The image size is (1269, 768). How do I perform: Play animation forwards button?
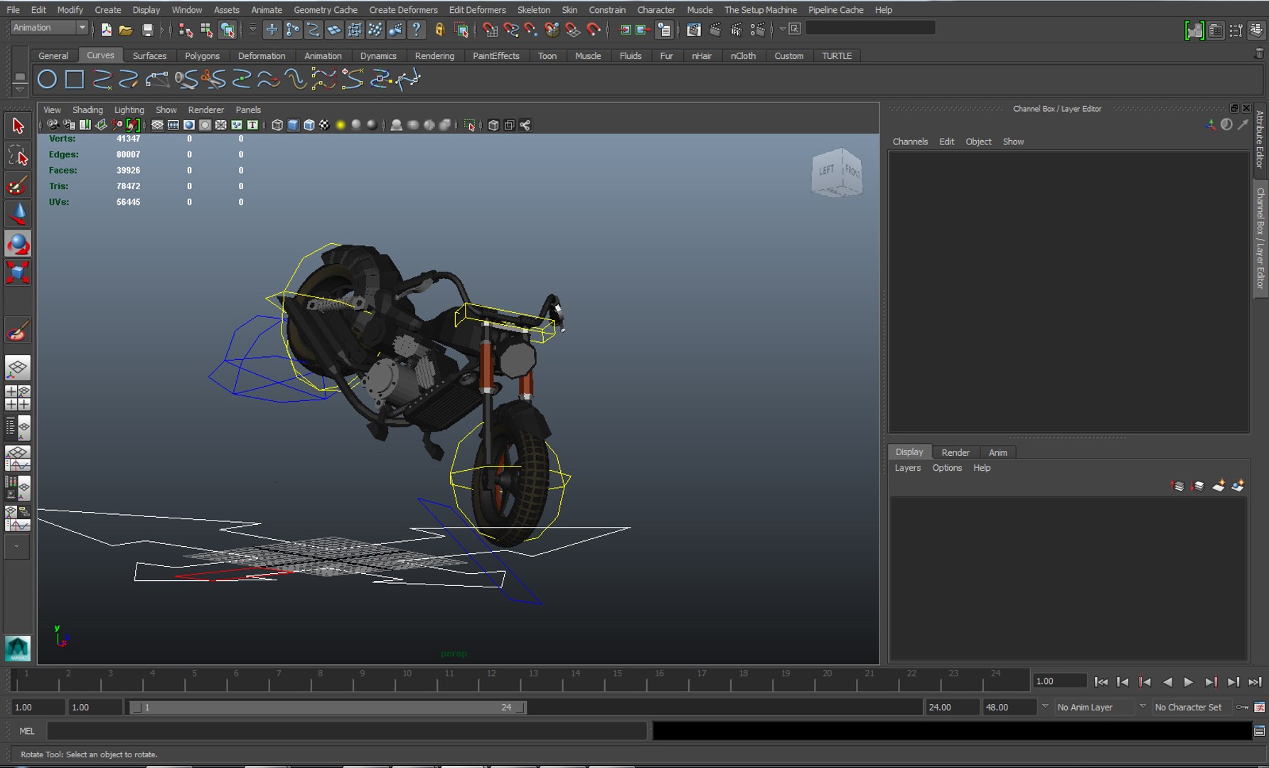point(1189,682)
